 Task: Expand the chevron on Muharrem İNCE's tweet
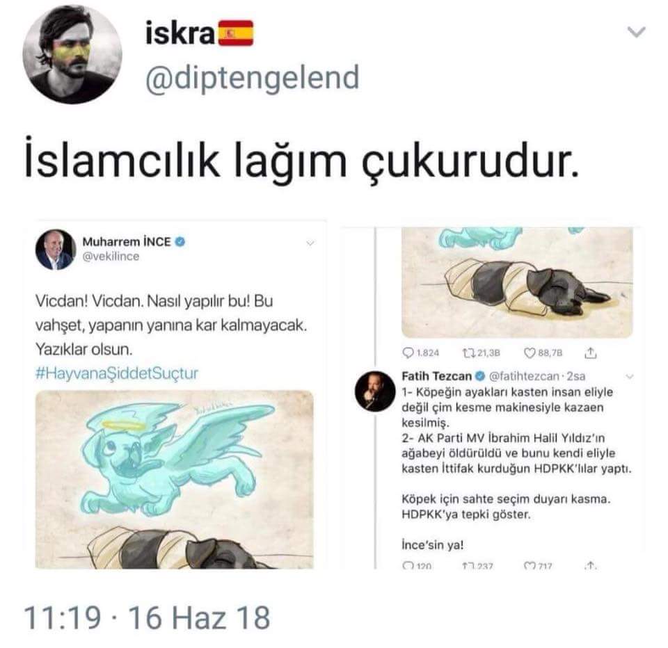pos(310,243)
